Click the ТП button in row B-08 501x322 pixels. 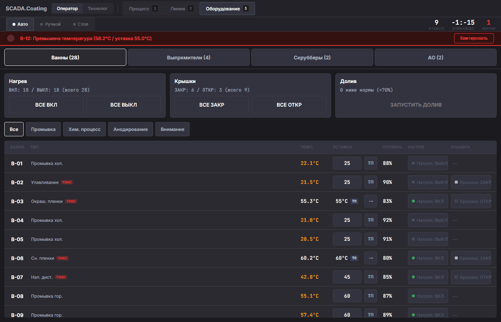click(370, 296)
